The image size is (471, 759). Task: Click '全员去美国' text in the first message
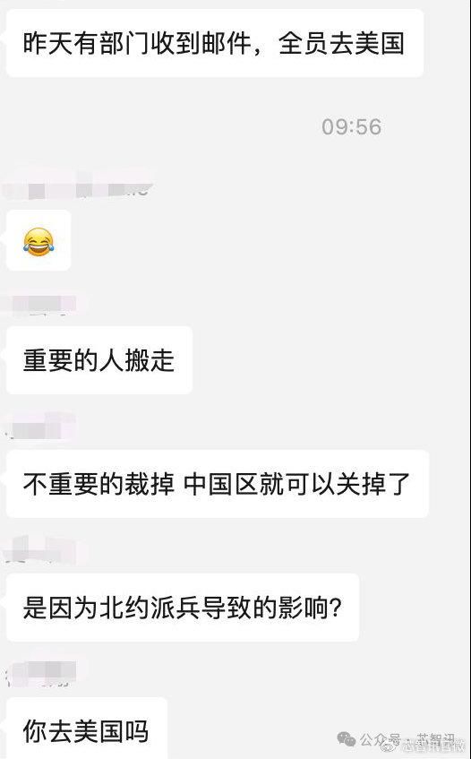[x=341, y=44]
